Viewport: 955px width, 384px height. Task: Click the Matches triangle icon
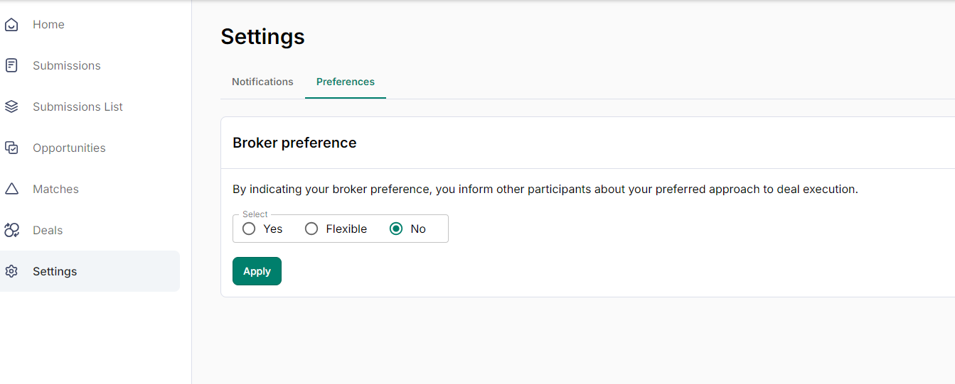tap(11, 189)
